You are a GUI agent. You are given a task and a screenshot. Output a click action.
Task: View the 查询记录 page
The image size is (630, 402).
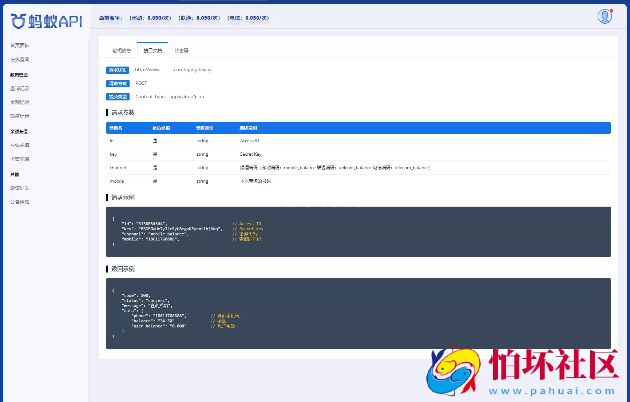coord(20,88)
